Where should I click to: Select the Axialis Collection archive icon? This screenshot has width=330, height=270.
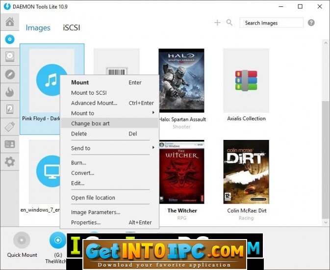[246, 81]
